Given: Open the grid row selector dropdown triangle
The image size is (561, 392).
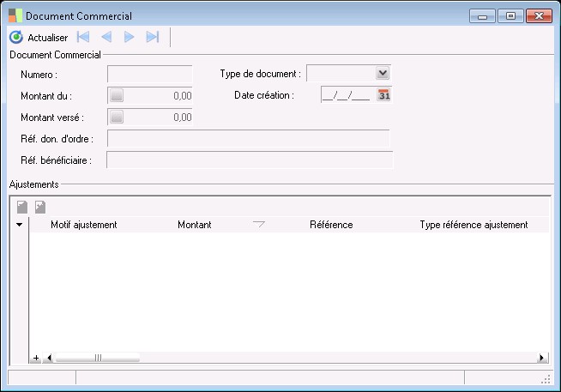Looking at the screenshot, I should pos(20,225).
